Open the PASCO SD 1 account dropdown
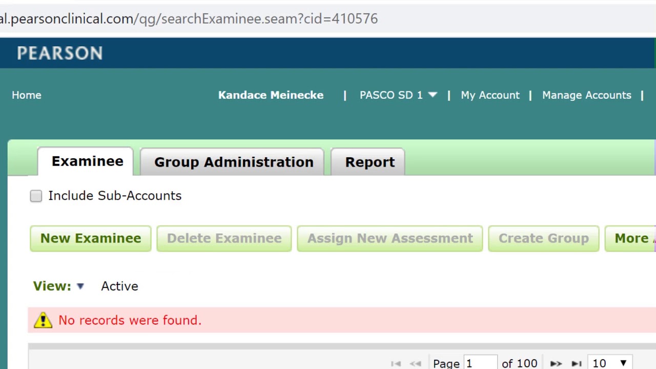The width and height of the screenshot is (656, 369). point(398,95)
